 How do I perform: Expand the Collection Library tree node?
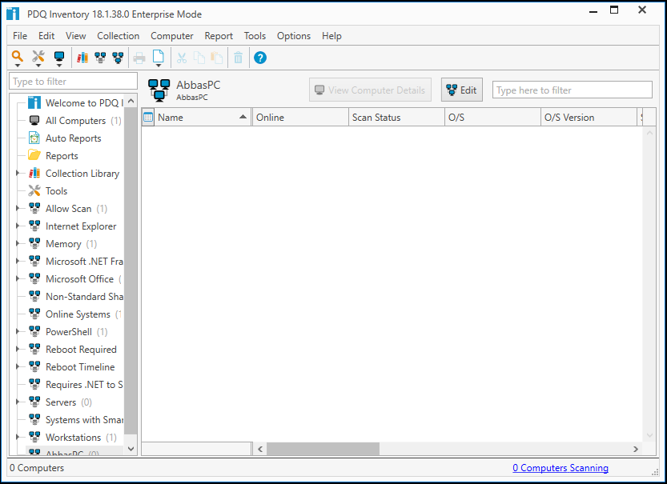(18, 173)
